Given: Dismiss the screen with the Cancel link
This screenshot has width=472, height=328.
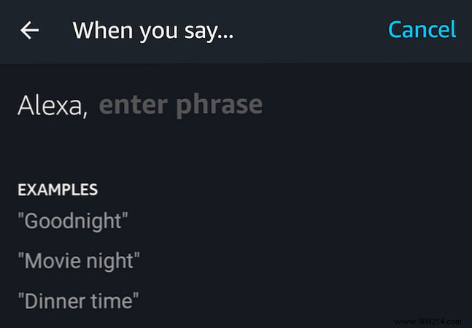Looking at the screenshot, I should point(422,30).
